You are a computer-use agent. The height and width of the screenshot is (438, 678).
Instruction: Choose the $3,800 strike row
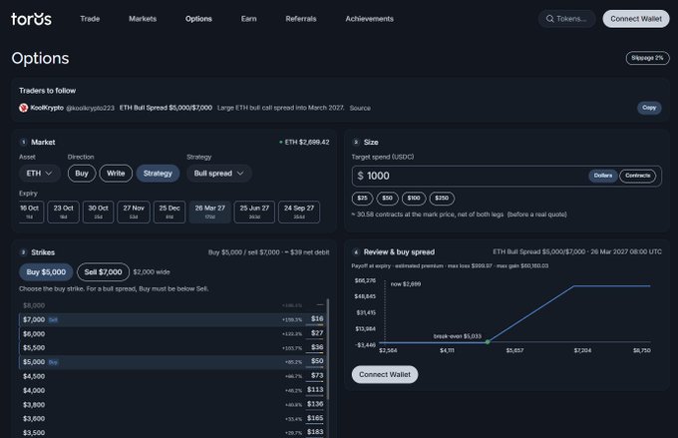point(172,405)
